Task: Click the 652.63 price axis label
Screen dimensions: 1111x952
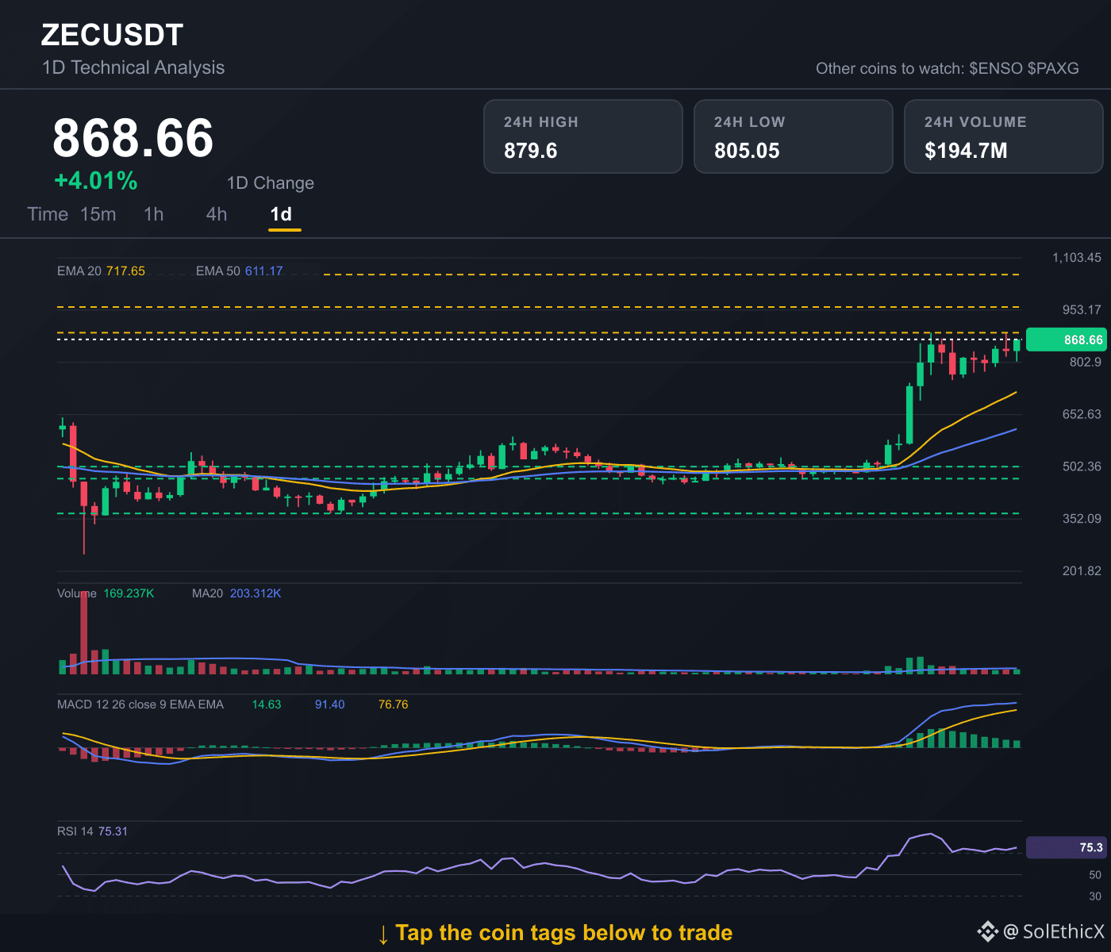Action: pos(1082,414)
